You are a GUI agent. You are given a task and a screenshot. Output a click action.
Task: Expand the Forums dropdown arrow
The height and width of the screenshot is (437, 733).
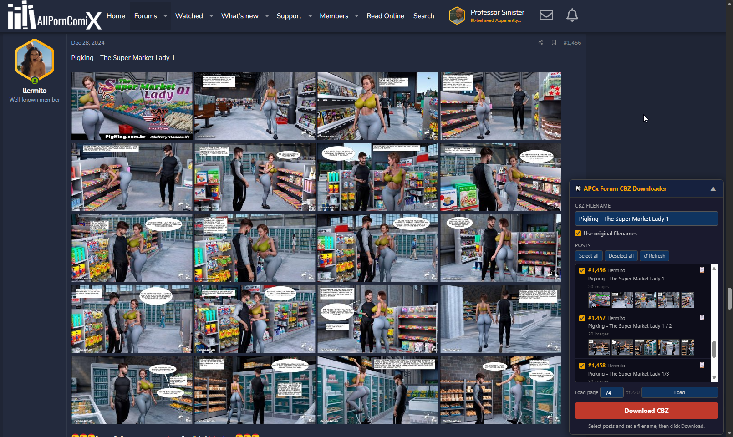[x=165, y=16]
